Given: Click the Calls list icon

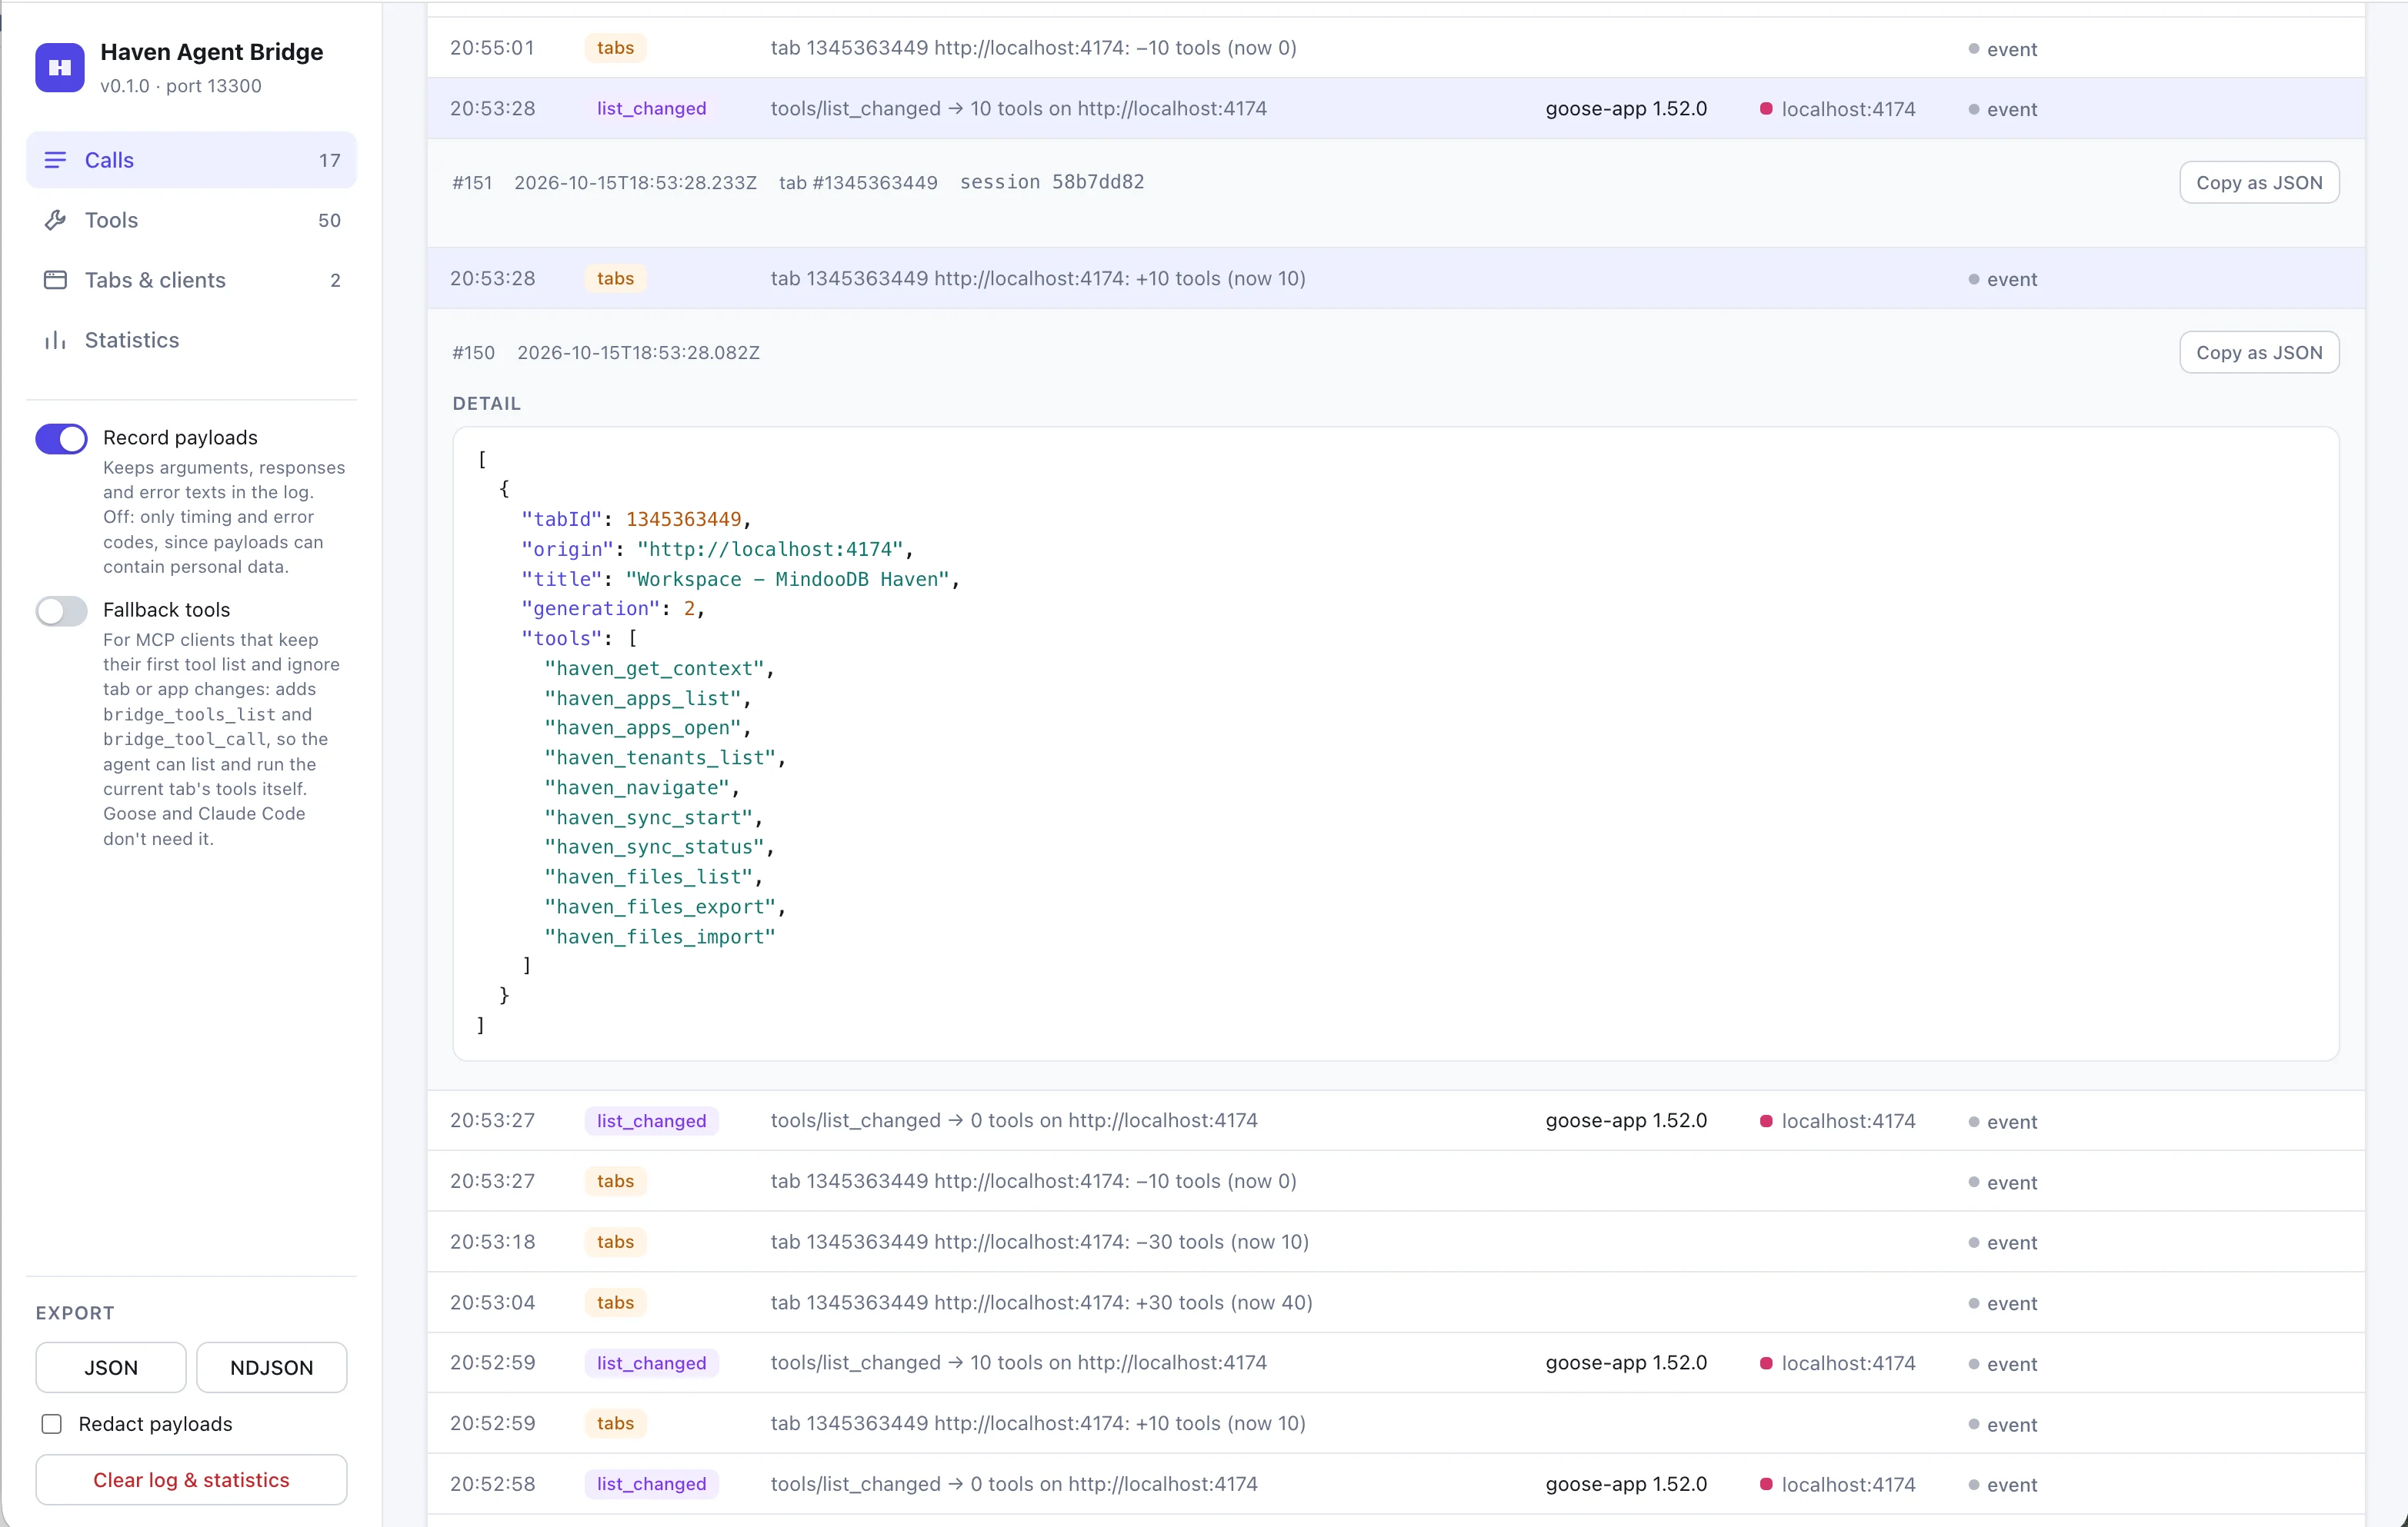Looking at the screenshot, I should (56, 160).
